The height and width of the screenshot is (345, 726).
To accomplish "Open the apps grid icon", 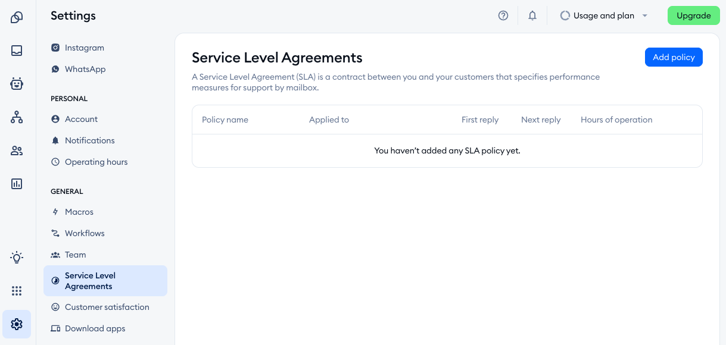I will 17,291.
